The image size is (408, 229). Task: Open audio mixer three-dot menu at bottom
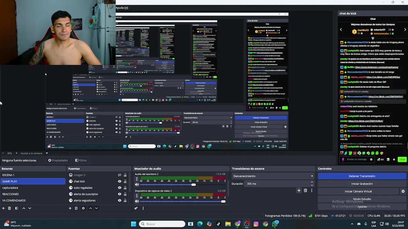pos(143,208)
